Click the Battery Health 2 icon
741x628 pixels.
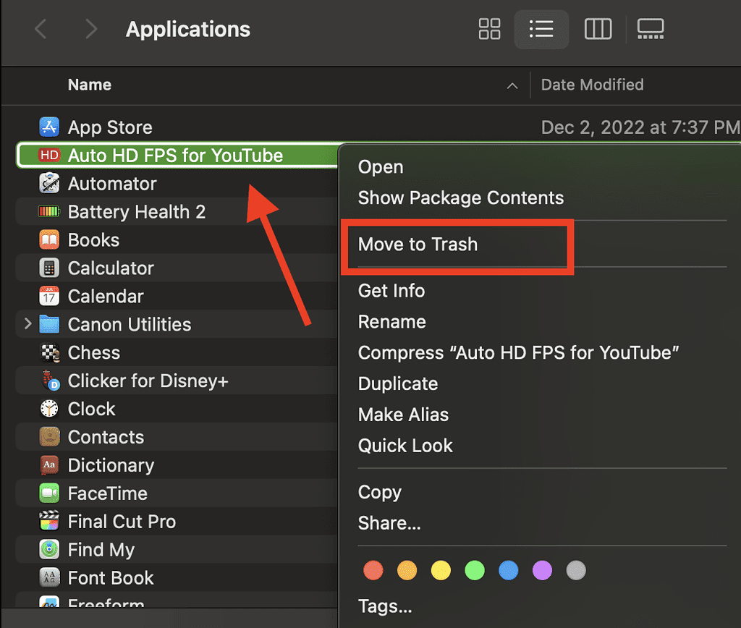coord(48,211)
